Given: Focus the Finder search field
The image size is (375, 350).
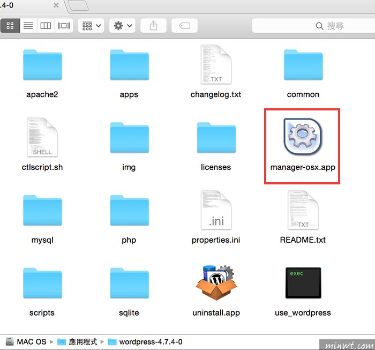Looking at the screenshot, I should click(313, 26).
